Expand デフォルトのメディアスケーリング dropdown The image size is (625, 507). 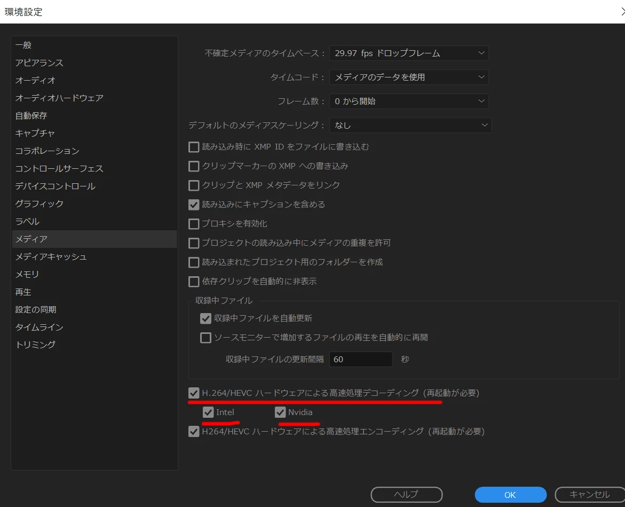(410, 125)
